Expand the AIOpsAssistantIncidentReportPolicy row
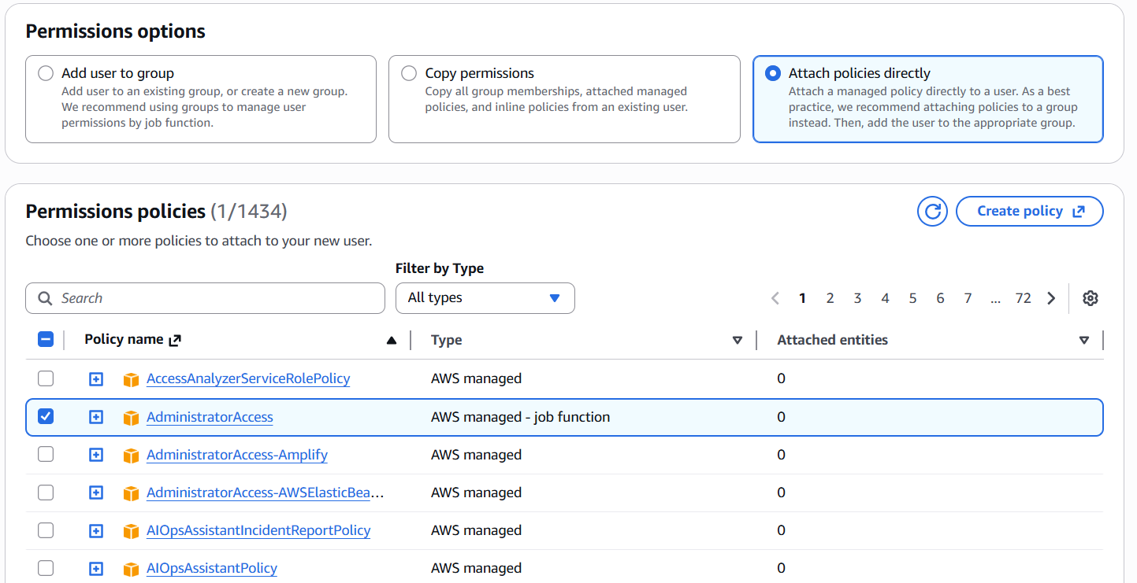Image resolution: width=1137 pixels, height=583 pixels. [x=96, y=531]
